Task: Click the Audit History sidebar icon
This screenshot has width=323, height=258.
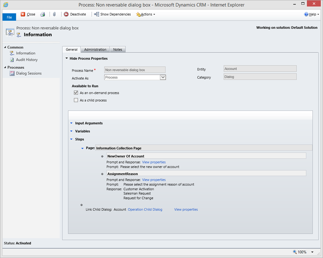Action: point(12,60)
